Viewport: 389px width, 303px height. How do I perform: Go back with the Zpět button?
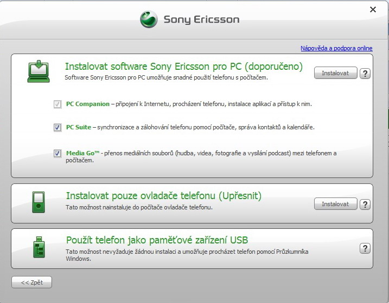click(x=32, y=282)
